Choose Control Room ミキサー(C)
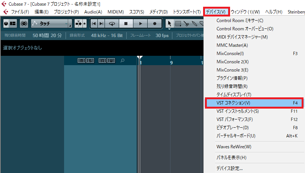305x173 pixels. pyautogui.click(x=254, y=21)
